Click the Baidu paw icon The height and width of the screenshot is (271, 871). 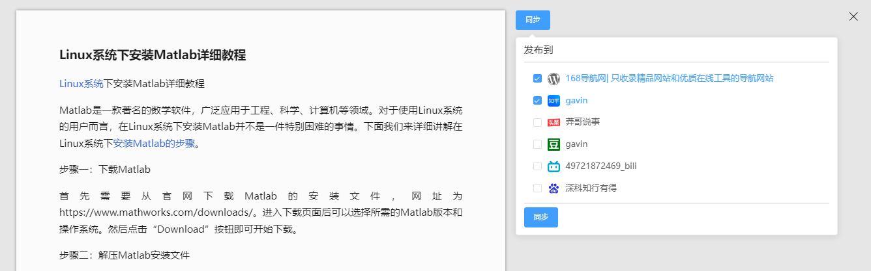[554, 188]
